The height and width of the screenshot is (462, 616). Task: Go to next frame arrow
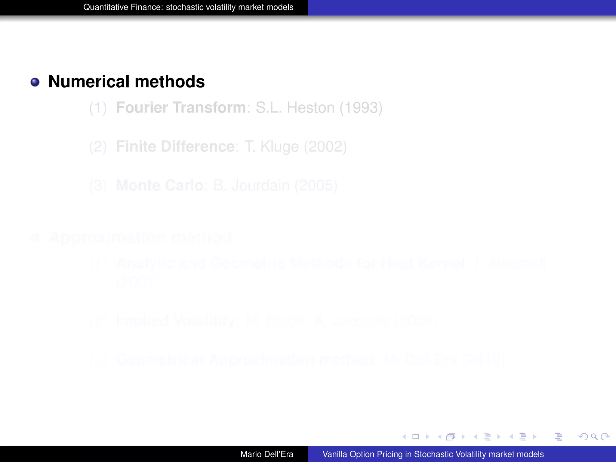(463, 437)
